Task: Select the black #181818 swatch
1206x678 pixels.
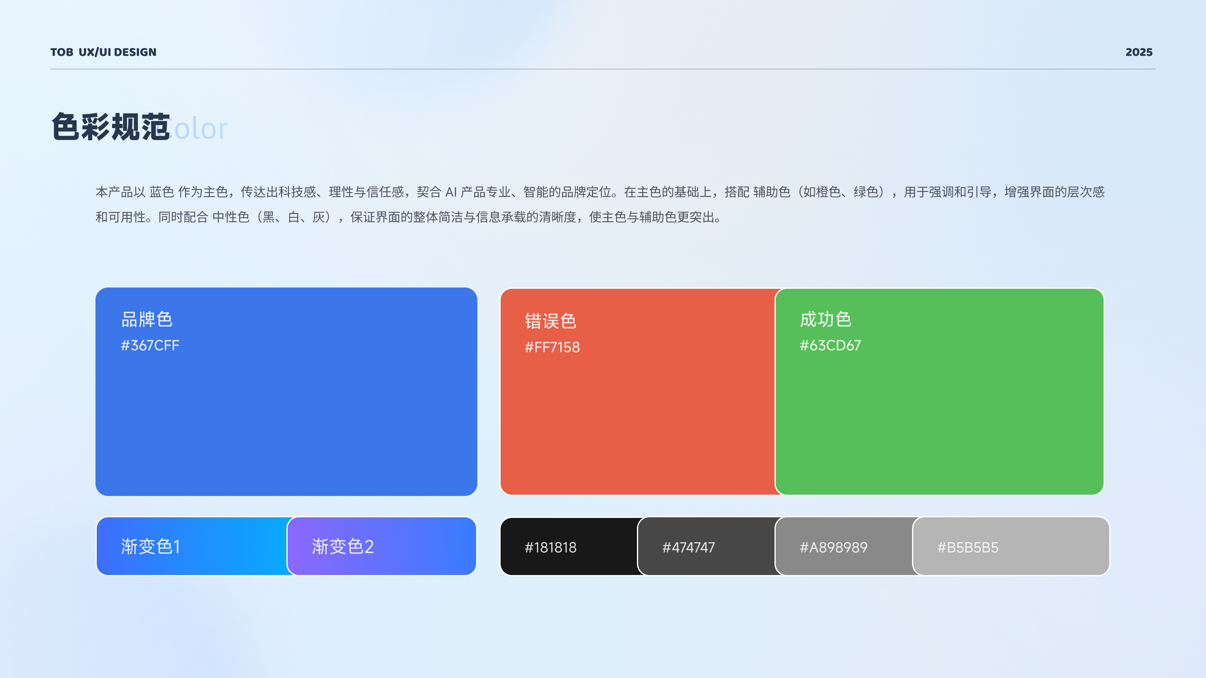Action: pyautogui.click(x=569, y=546)
